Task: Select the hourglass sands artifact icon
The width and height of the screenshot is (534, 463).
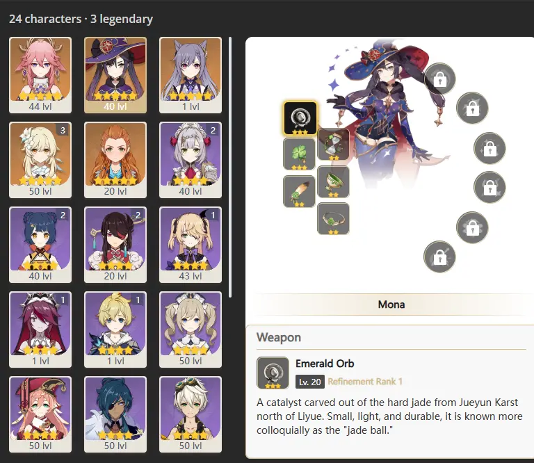Action: coord(333,145)
